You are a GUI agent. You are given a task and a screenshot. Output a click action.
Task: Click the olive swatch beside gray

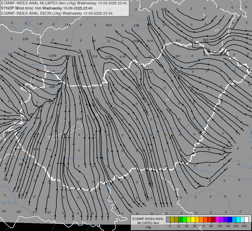[172, 219]
